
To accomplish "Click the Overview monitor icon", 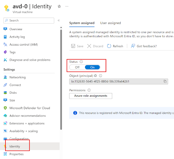I will pos(5,29).
